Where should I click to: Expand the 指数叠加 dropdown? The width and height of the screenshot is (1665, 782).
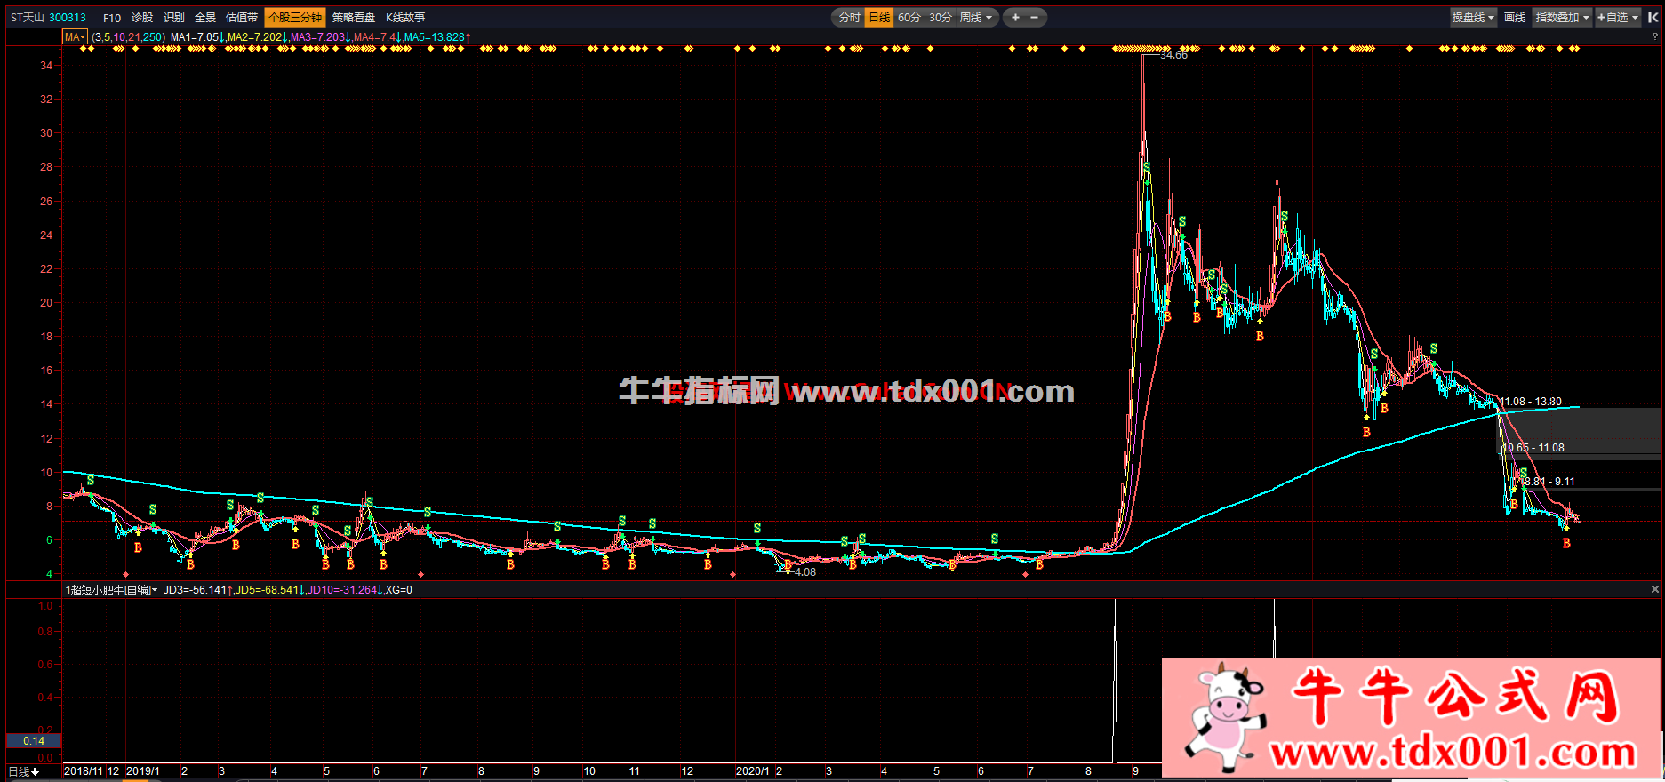tap(1562, 18)
